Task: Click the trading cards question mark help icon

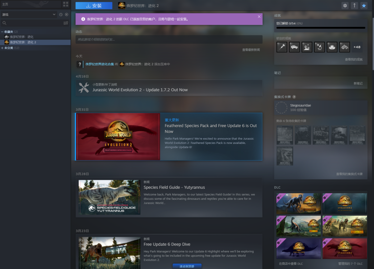Action: [294, 97]
